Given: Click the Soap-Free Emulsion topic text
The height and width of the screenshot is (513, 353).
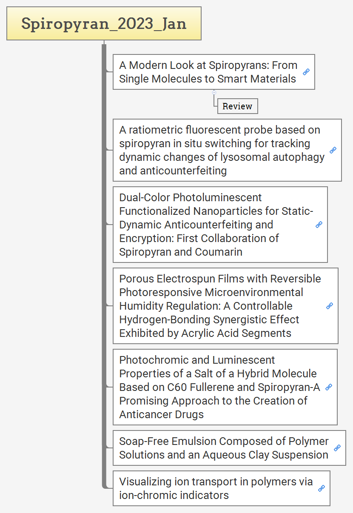Looking at the screenshot, I should 224,448.
